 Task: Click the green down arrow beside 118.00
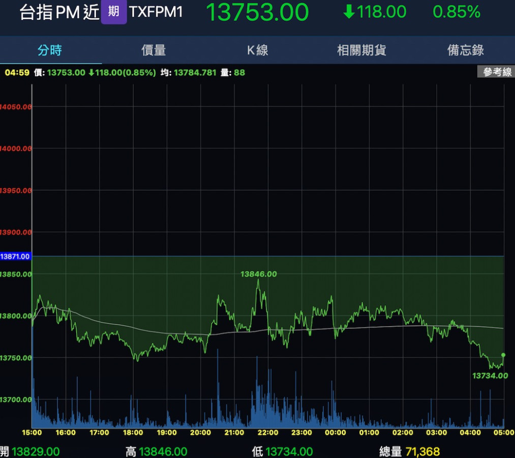(349, 12)
